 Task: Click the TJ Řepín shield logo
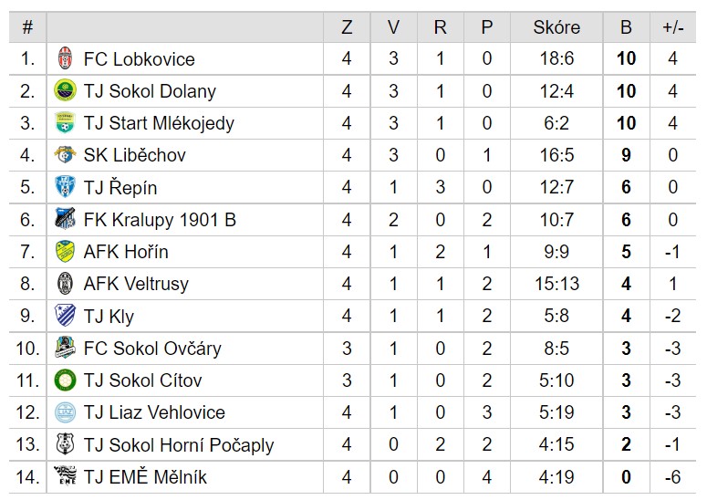pos(65,187)
